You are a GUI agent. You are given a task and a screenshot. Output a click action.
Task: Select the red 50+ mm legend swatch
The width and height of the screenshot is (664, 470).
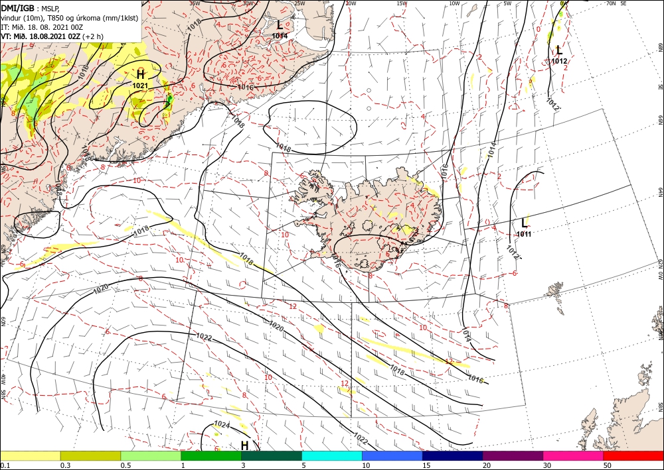coord(633,455)
